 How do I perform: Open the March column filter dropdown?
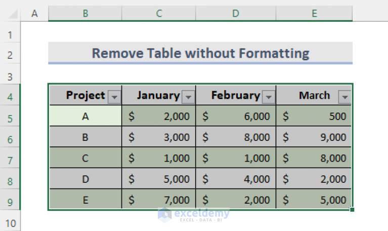click(x=344, y=97)
